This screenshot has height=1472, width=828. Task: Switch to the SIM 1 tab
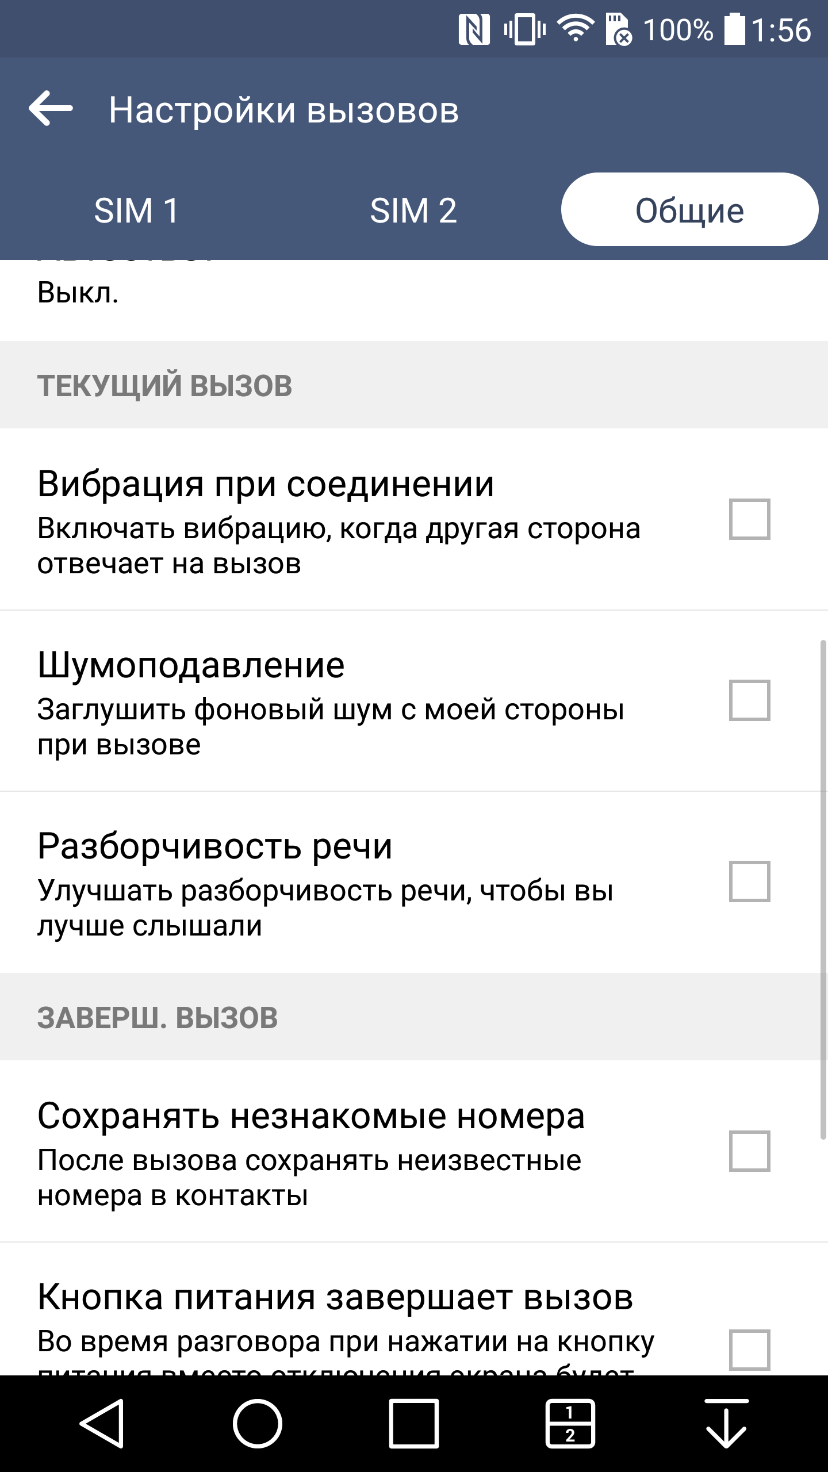[137, 210]
